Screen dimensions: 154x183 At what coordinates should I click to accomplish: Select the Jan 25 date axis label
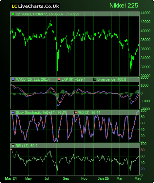click(x=103, y=178)
